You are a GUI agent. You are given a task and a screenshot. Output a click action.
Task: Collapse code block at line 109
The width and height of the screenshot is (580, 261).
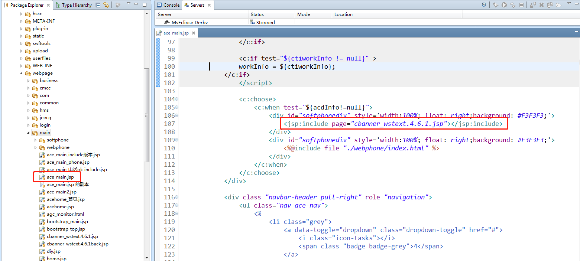[x=176, y=140]
